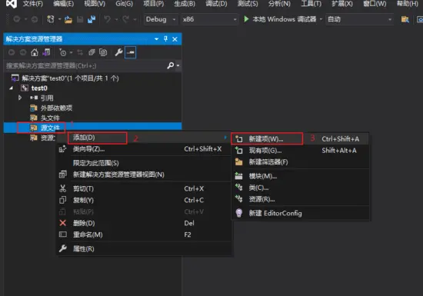This screenshot has width=423, height=296.
Task: Open the Debug configuration dropdown
Action: [x=161, y=19]
